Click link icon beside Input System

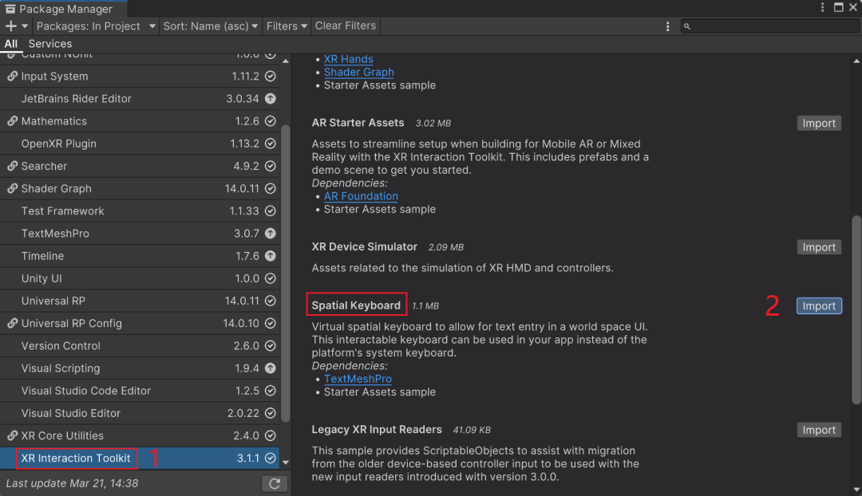pyautogui.click(x=11, y=77)
